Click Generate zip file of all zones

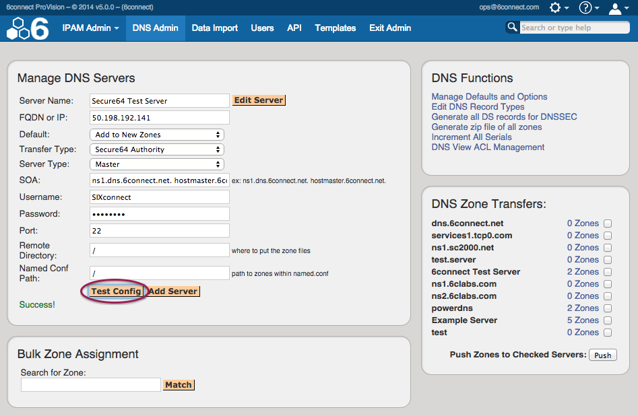[x=486, y=127]
